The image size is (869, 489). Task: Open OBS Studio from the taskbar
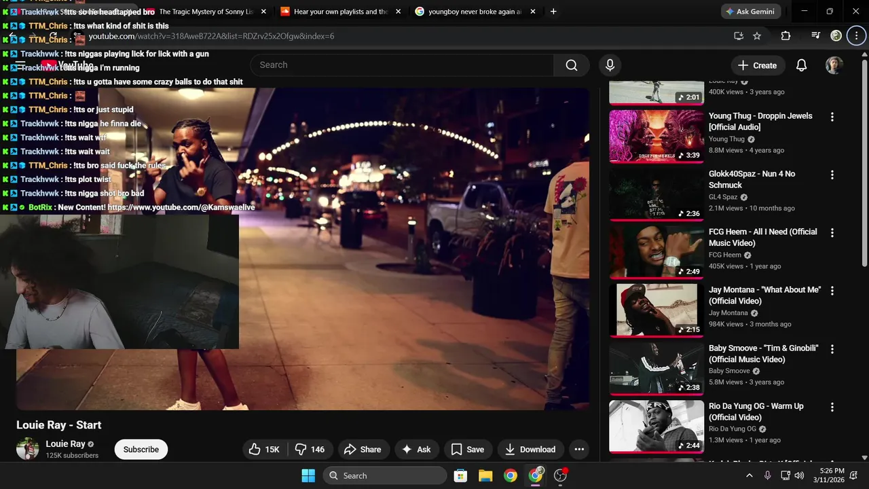[x=561, y=476]
